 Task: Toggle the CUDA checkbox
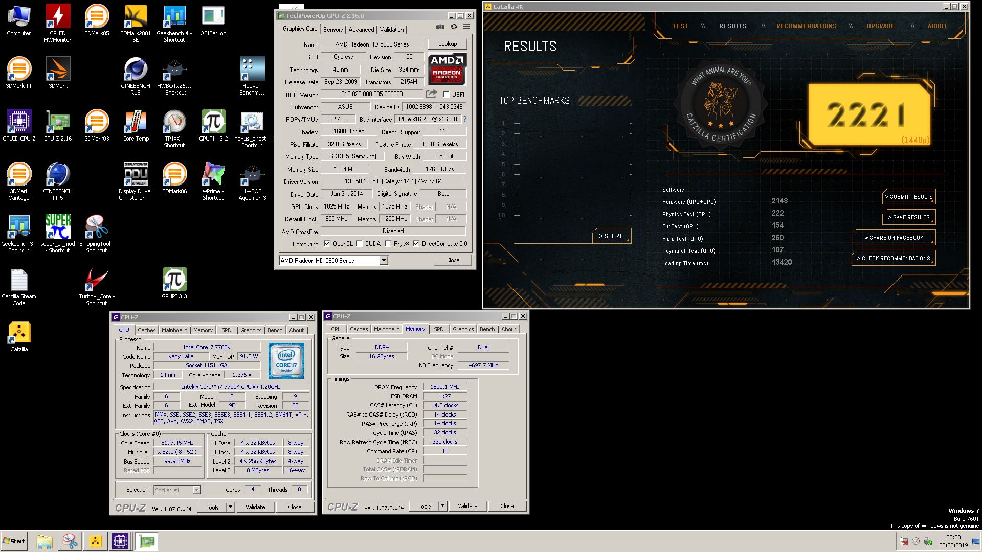tap(359, 244)
